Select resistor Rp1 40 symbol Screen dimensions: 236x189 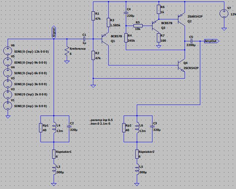(40, 128)
